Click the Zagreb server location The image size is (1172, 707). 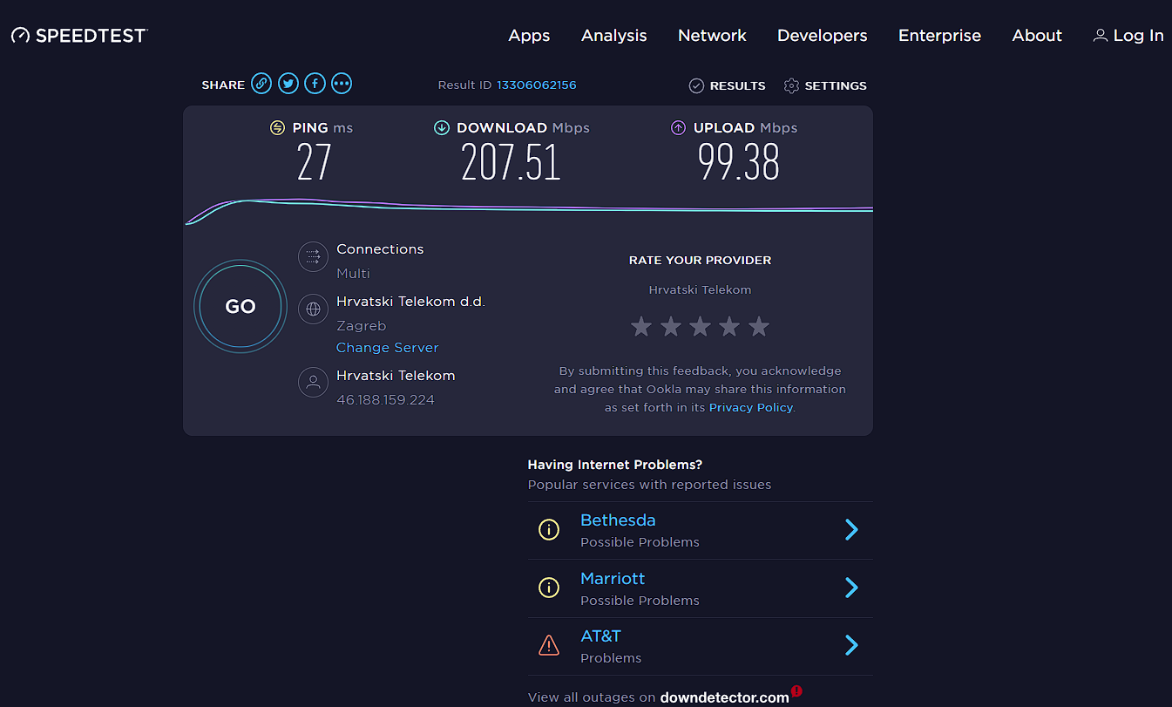tap(361, 326)
